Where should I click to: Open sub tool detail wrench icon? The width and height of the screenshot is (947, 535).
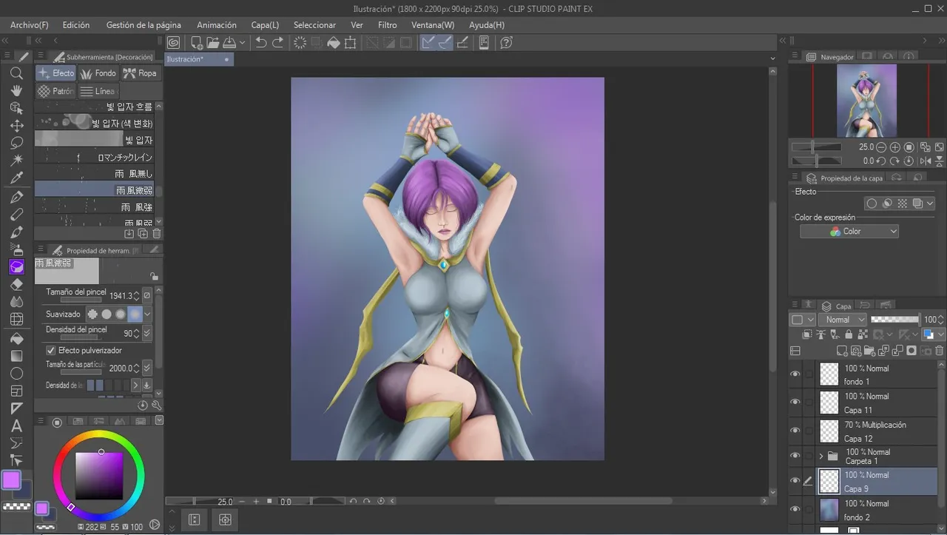tap(156, 406)
